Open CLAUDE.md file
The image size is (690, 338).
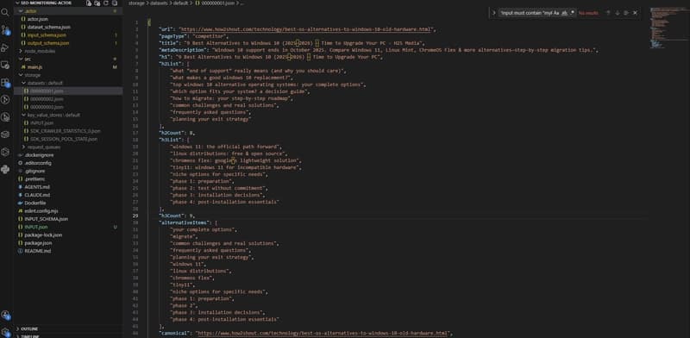[x=68, y=195]
